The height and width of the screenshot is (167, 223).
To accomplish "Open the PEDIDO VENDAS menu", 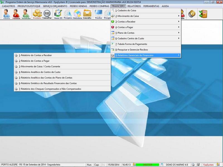I will [78, 6].
